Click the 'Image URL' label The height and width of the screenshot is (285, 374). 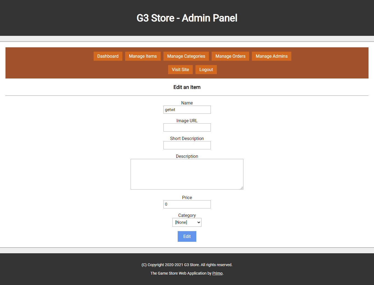(x=187, y=121)
